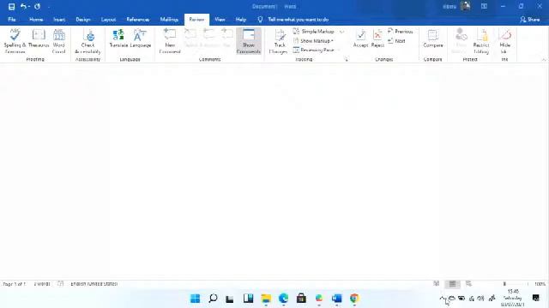Run Check Accessibility
Image resolution: width=549 pixels, height=308 pixels.
(87, 41)
